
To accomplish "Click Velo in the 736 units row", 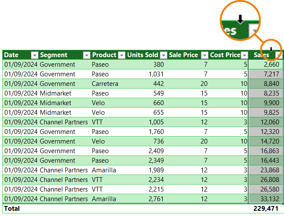I will (x=98, y=141).
